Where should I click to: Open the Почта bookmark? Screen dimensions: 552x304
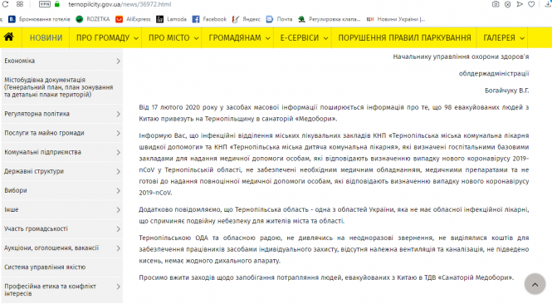click(280, 19)
